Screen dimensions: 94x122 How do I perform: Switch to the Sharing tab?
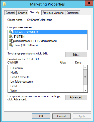22,13
